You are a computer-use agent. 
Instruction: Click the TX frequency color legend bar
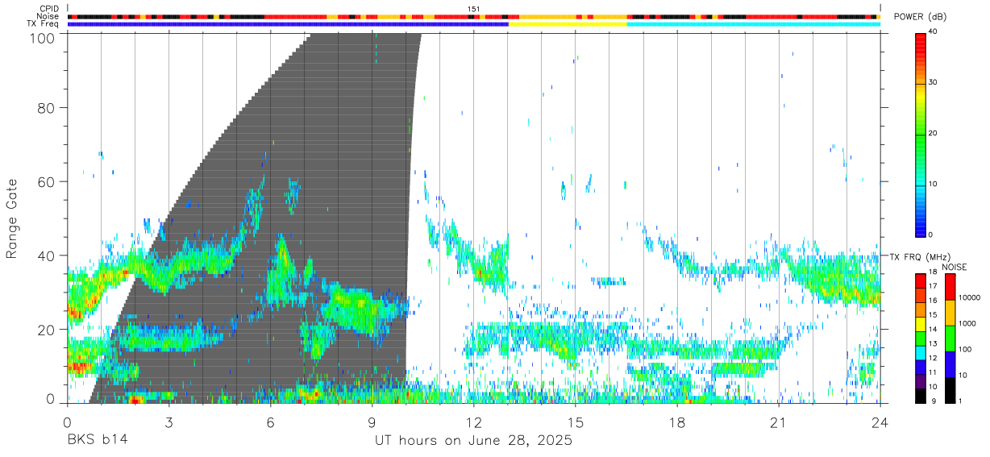(920, 339)
